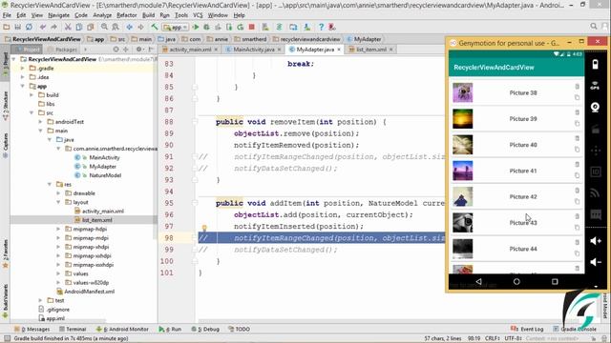Tap the Android back navigation button
Viewport: 611px width, 343px height.
tap(478, 282)
